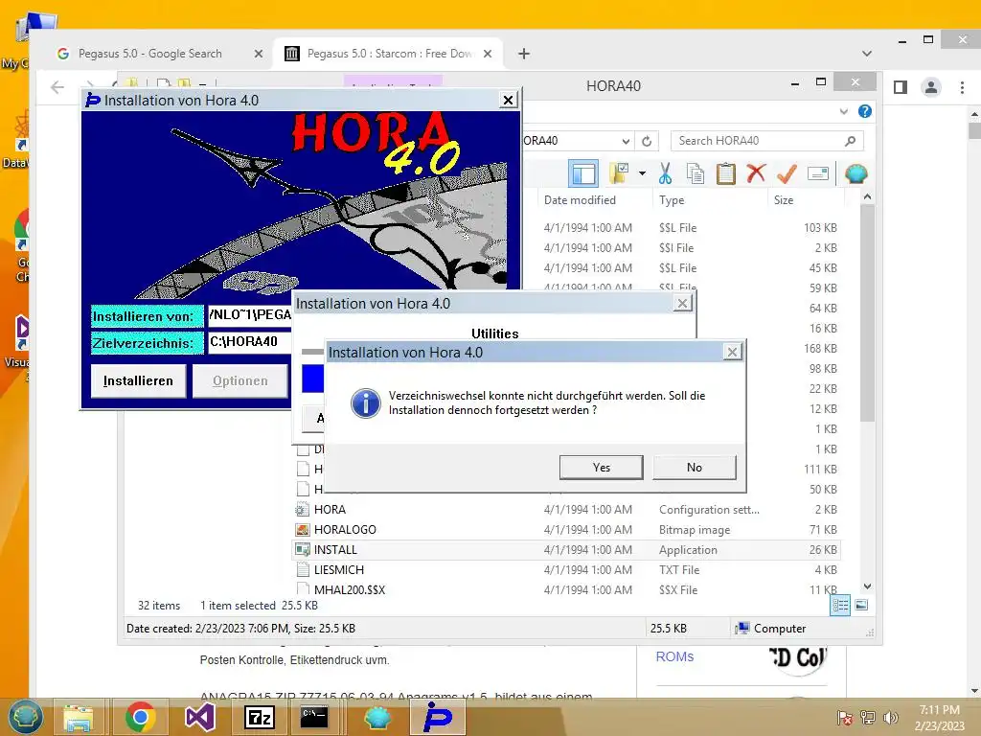Click the volume speaker tray icon

(890, 718)
